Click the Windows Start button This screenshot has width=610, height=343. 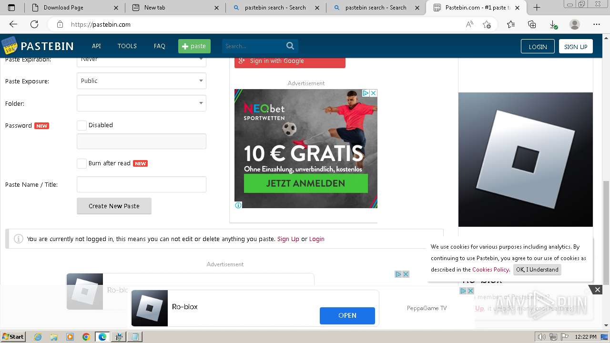[x=13, y=337]
